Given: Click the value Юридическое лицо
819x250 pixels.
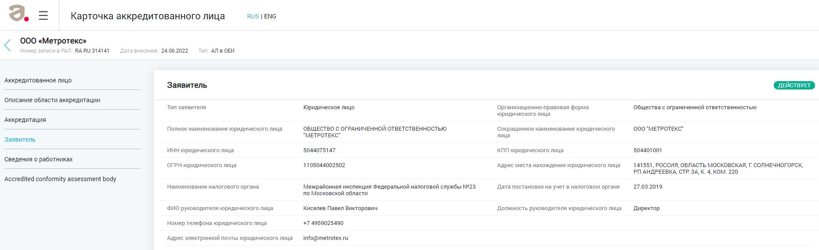Looking at the screenshot, I should click(x=329, y=107).
